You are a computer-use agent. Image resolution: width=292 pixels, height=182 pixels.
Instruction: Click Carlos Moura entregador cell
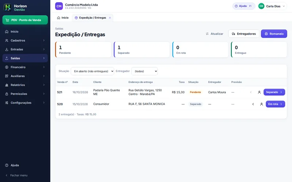click(217, 92)
